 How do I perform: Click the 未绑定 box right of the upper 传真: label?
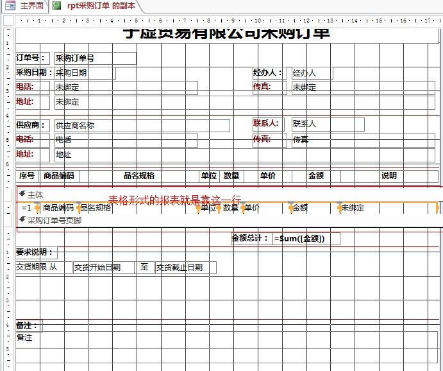click(364, 87)
